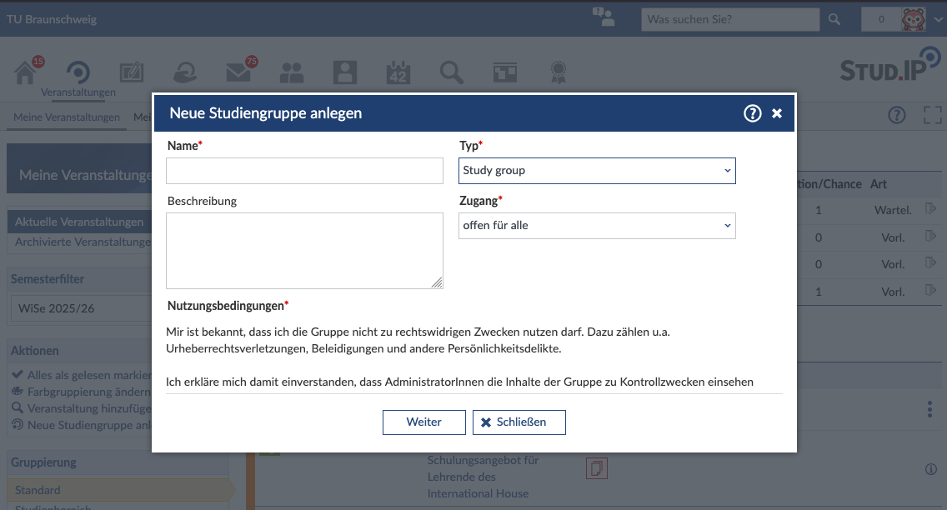This screenshot has height=510, width=947.
Task: Open three-dot action menu on the right
Action: (929, 409)
